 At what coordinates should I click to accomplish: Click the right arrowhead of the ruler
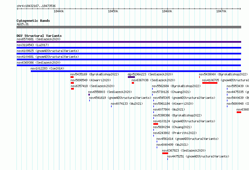(x=240, y=9)
